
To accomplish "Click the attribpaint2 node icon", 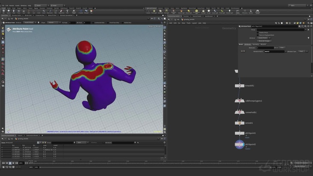I will pyautogui.click(x=239, y=145).
